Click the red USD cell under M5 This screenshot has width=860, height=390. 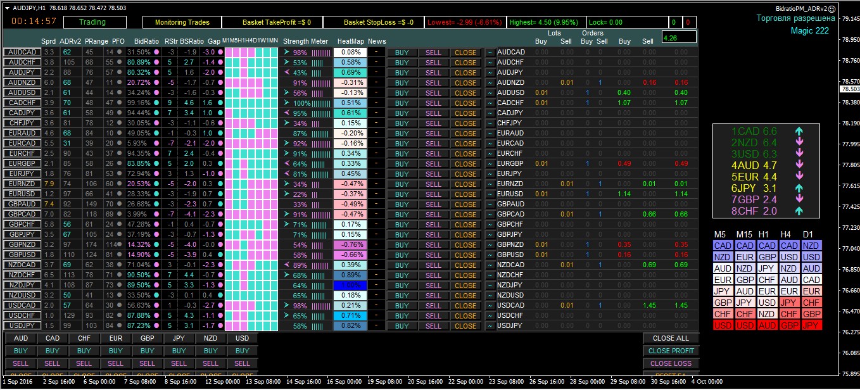[723, 325]
